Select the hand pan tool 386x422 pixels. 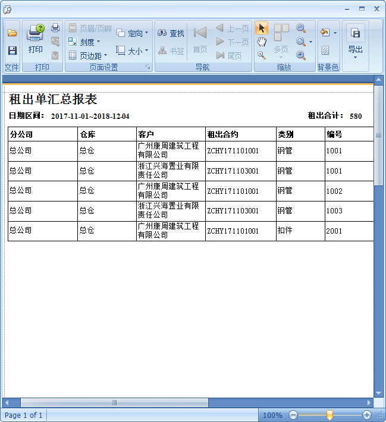tap(262, 42)
